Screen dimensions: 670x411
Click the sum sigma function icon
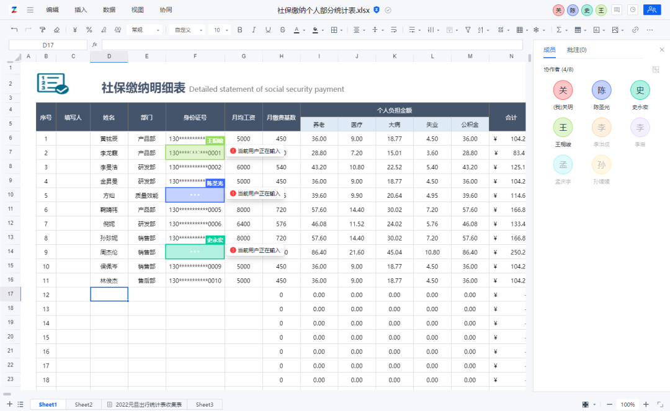(558, 30)
